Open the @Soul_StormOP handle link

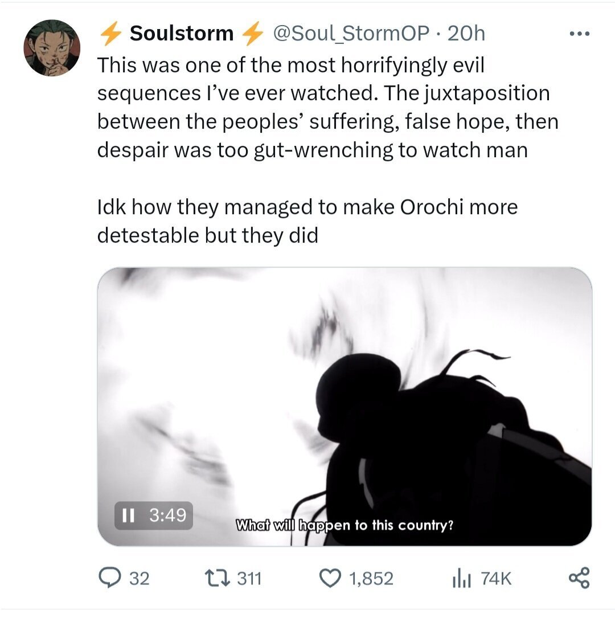351,34
